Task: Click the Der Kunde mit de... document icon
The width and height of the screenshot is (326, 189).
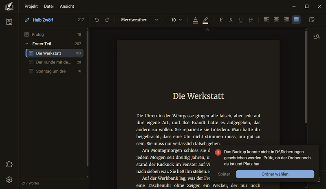Action: tap(31, 62)
